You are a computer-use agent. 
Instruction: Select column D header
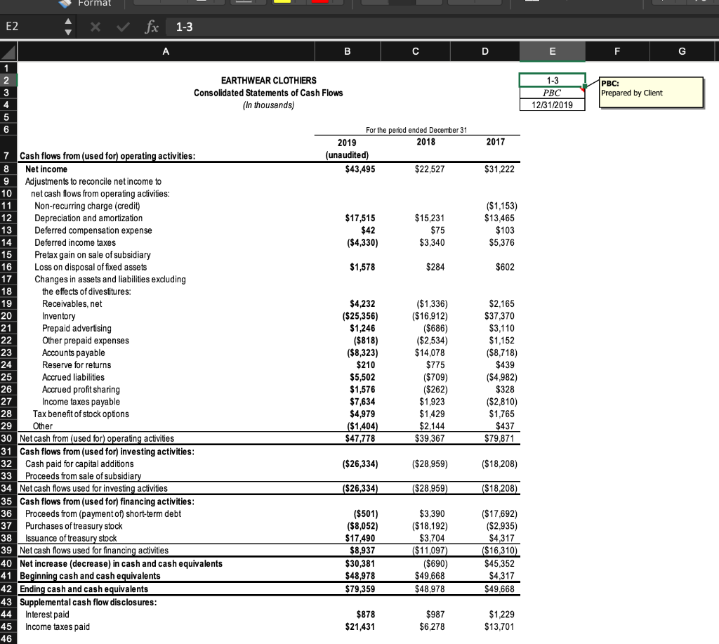coord(485,51)
